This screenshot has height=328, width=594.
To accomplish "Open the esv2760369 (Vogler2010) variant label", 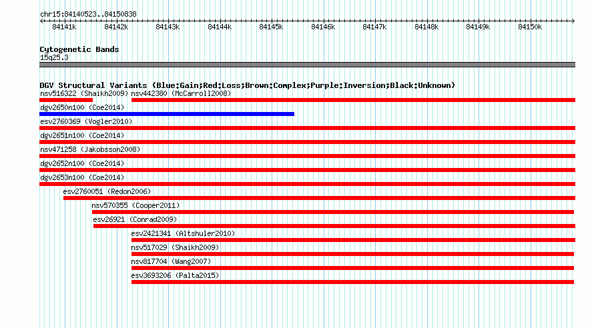I will pyautogui.click(x=86, y=121).
